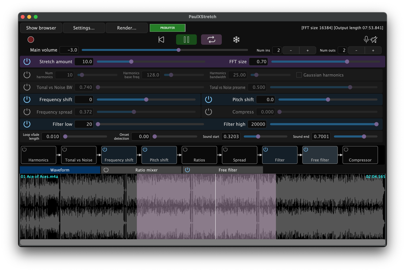Enable the Harmonics row power toggle
The width and height of the screenshot is (405, 271).
[27, 75]
